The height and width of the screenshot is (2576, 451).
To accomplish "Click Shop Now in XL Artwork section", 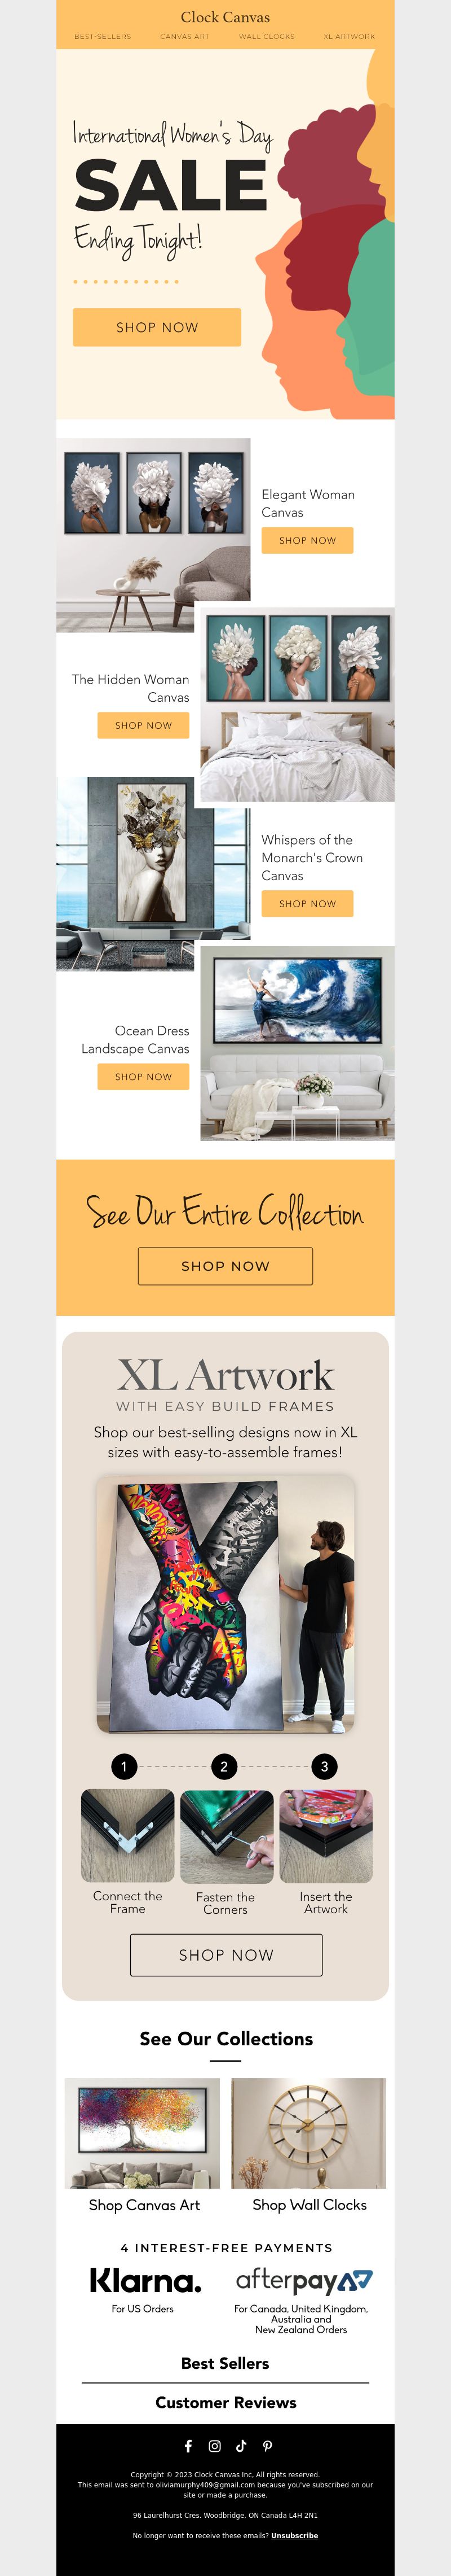I will pos(227,1955).
